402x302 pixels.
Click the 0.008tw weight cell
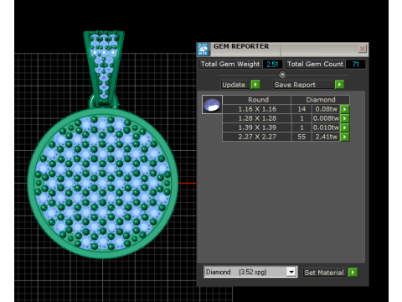tap(326, 118)
